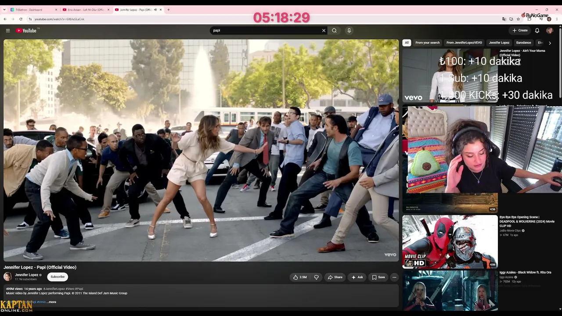Clear the search box with the X

coord(324,30)
